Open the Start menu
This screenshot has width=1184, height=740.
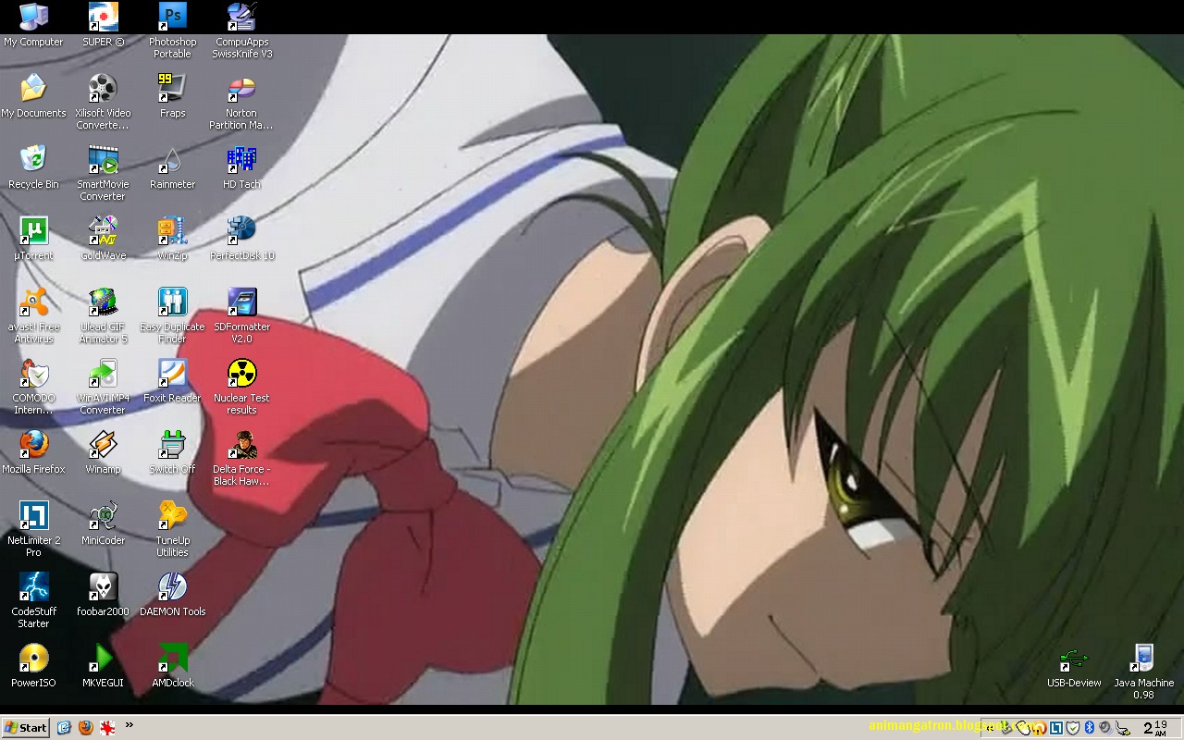(x=26, y=727)
